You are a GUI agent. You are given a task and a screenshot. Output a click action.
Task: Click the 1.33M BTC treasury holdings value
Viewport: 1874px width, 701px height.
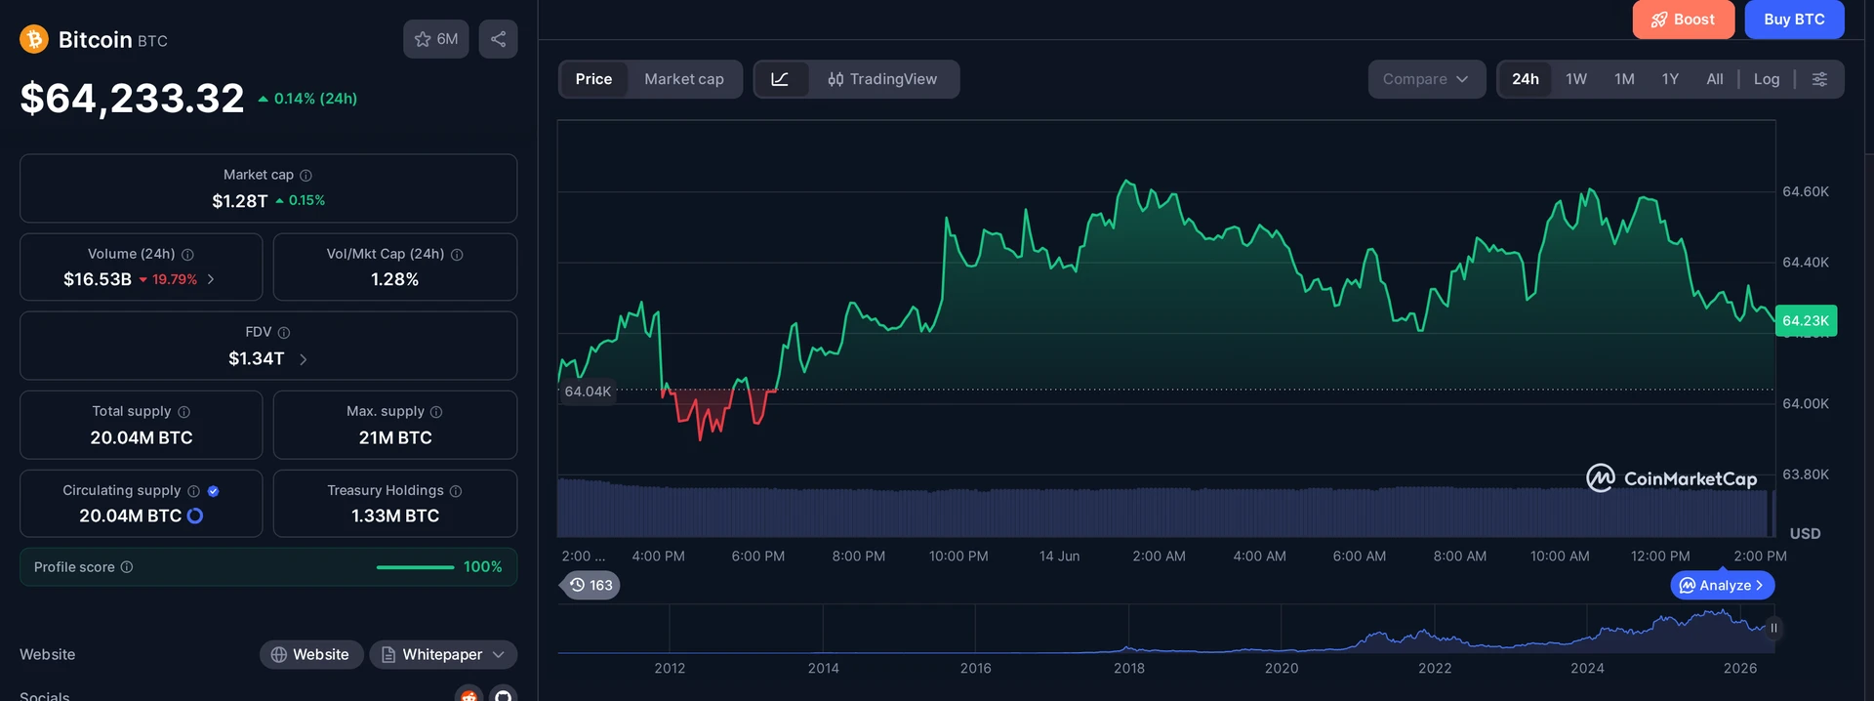click(395, 515)
